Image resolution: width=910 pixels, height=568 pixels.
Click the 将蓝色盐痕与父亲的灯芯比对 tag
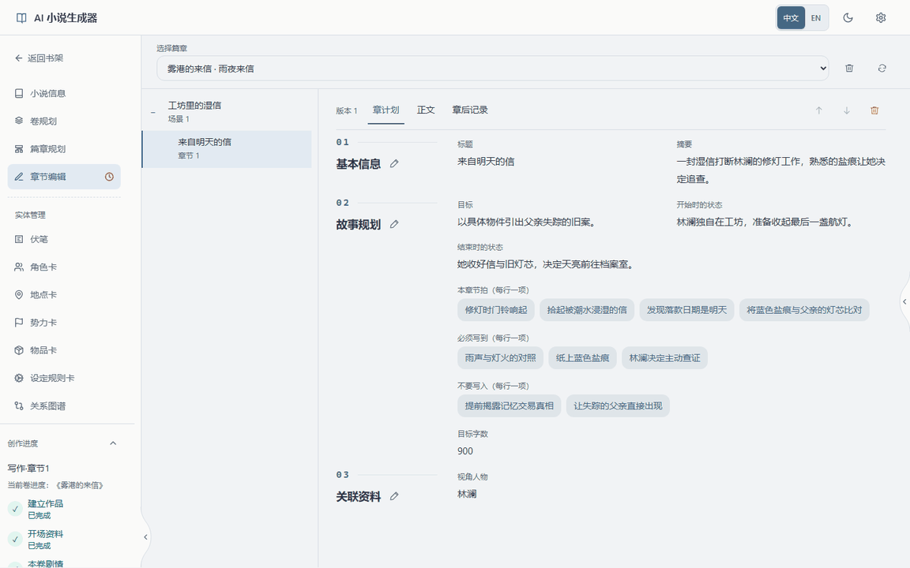point(804,310)
